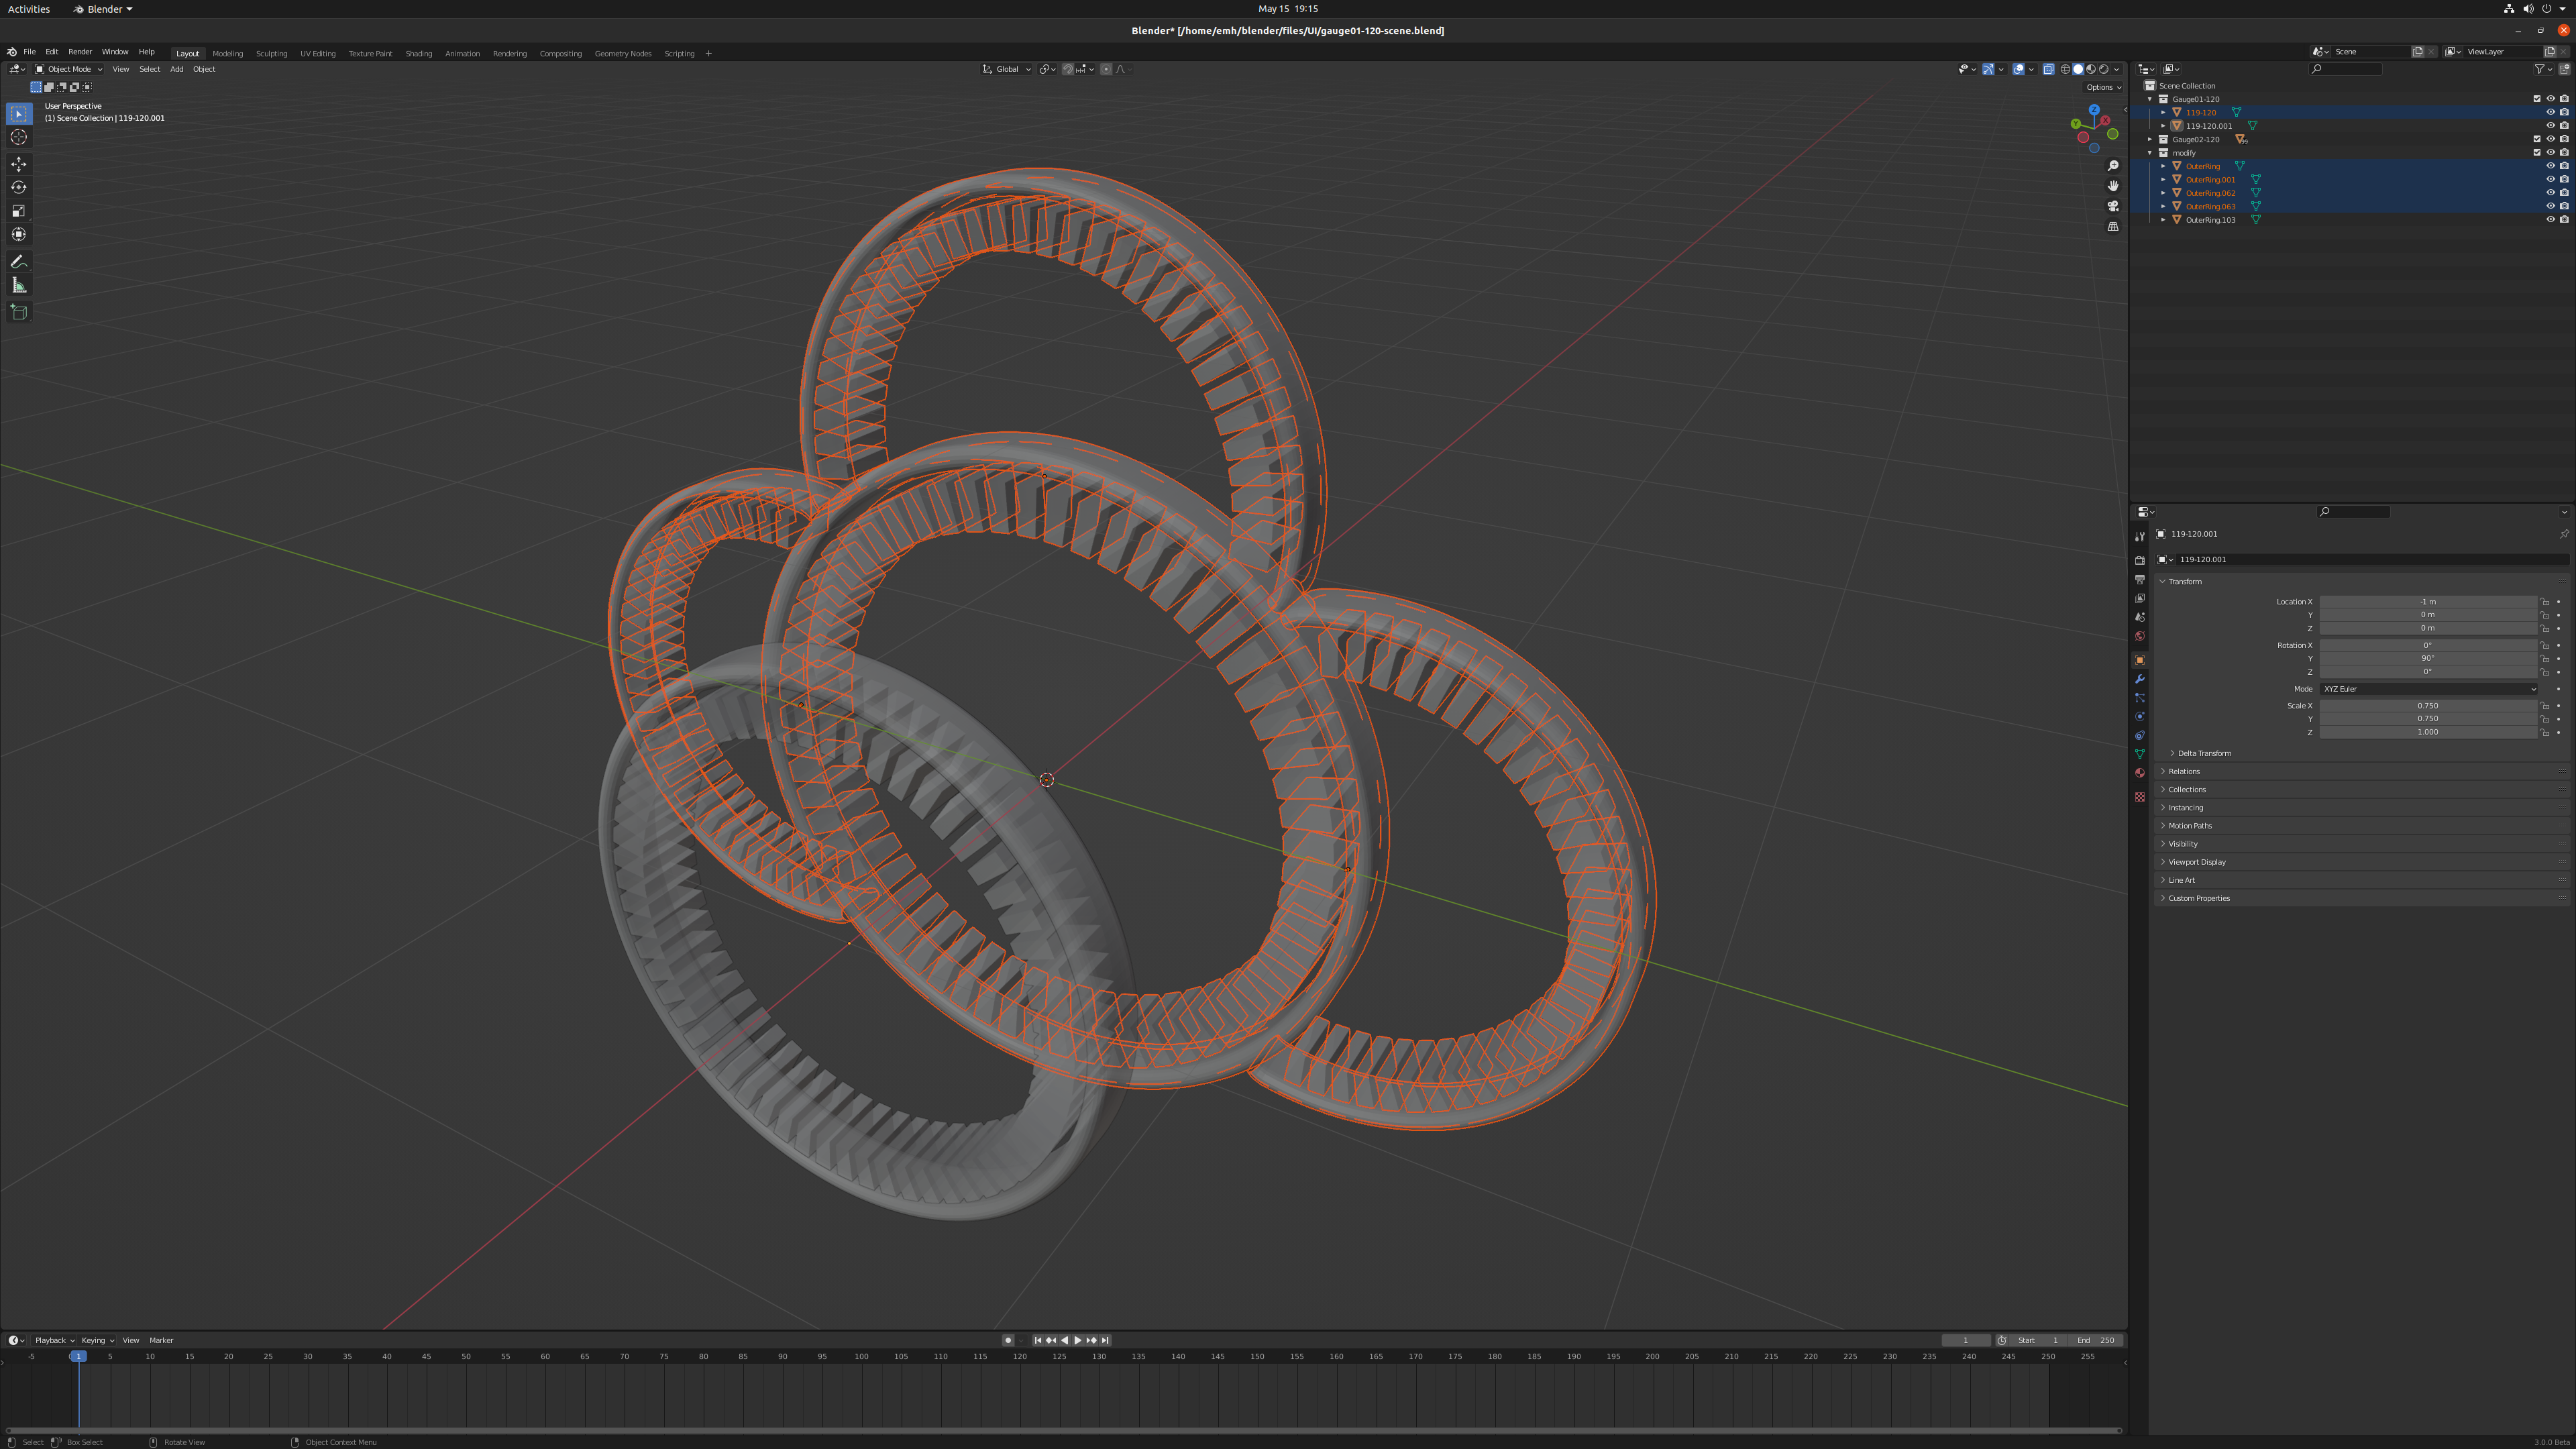The width and height of the screenshot is (2576, 1449).
Task: Open the Object Constraints properties tab
Action: click(2140, 736)
